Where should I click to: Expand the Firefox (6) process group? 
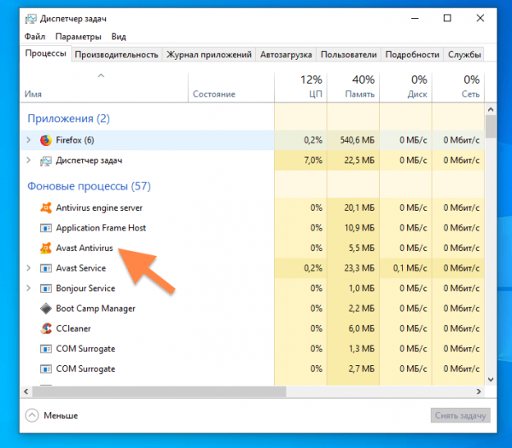(x=28, y=140)
